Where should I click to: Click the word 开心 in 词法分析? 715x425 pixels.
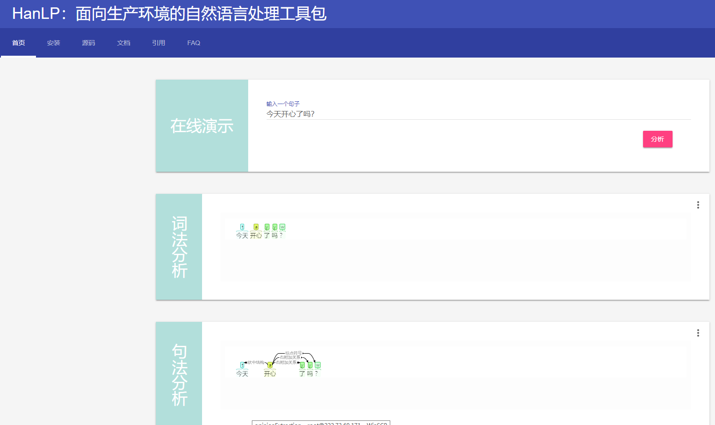pos(256,235)
